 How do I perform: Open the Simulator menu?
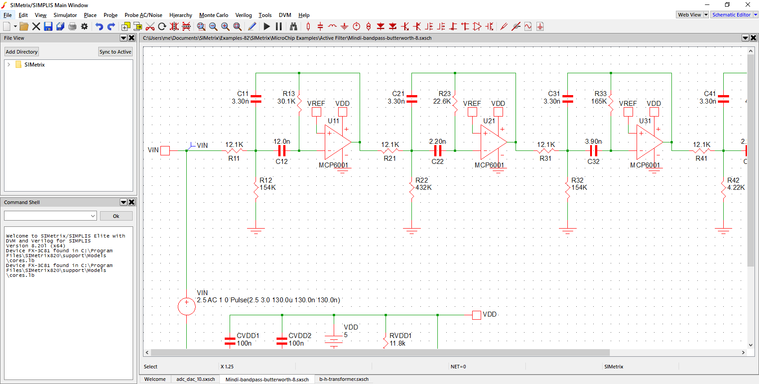click(x=65, y=15)
